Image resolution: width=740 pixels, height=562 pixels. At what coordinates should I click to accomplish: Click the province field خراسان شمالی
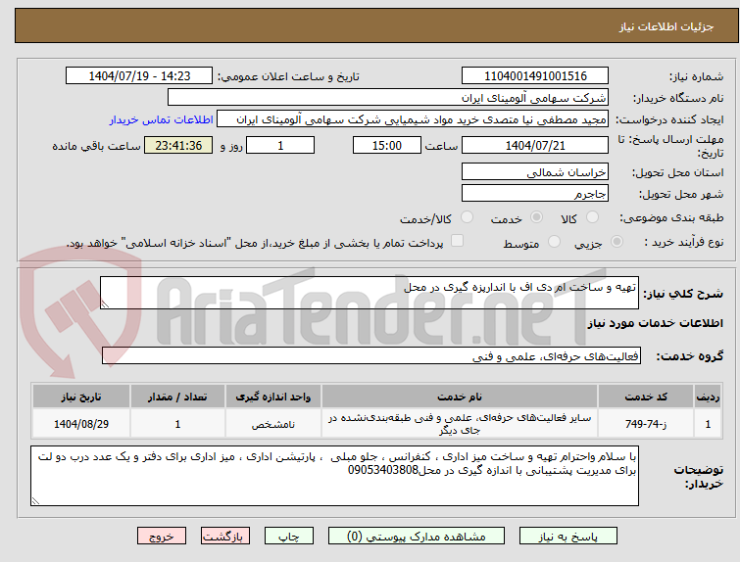(535, 172)
